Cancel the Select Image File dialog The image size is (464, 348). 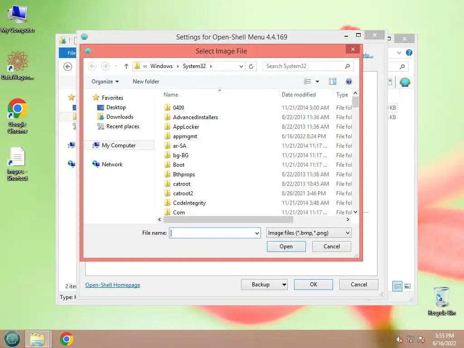331,246
